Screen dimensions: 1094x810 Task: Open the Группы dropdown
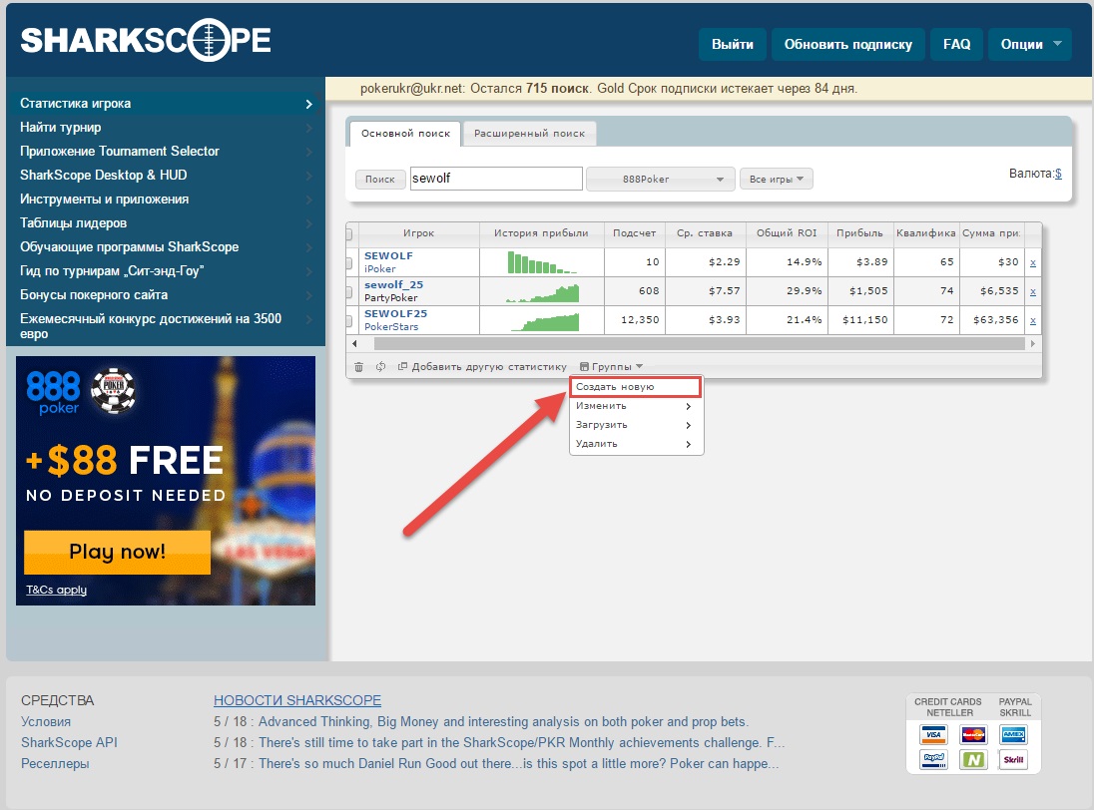611,367
